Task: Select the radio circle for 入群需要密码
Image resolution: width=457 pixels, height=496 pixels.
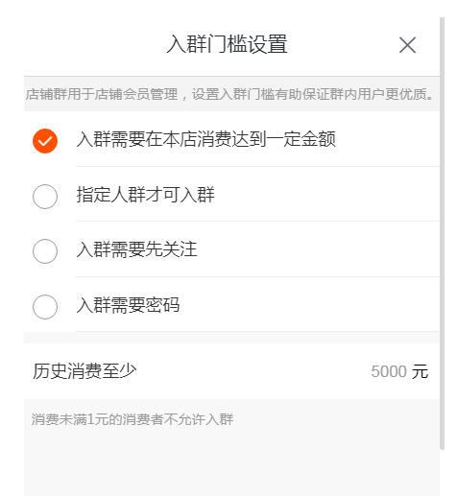Action: pyautogui.click(x=45, y=307)
